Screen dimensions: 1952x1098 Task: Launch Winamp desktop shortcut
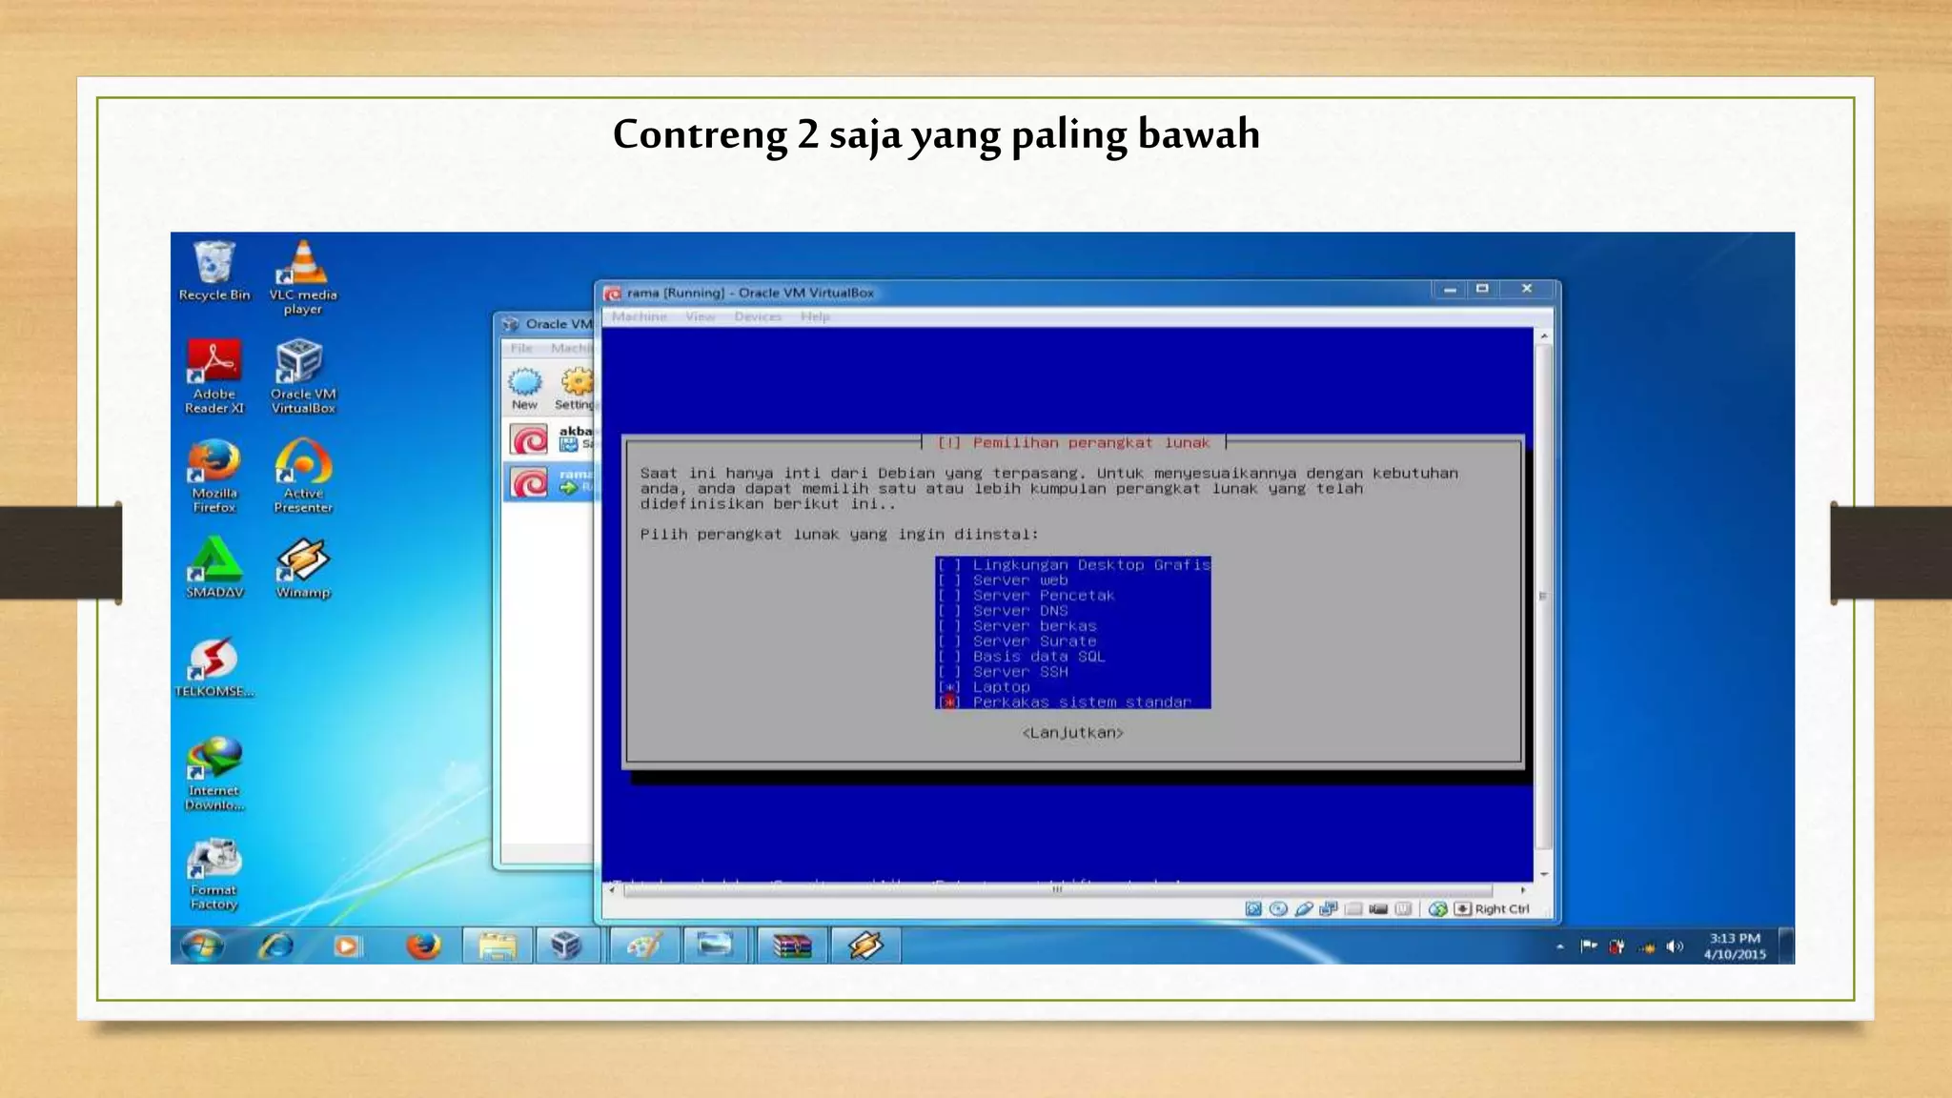[302, 566]
